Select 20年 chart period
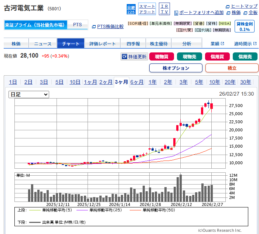 [x=230, y=82]
